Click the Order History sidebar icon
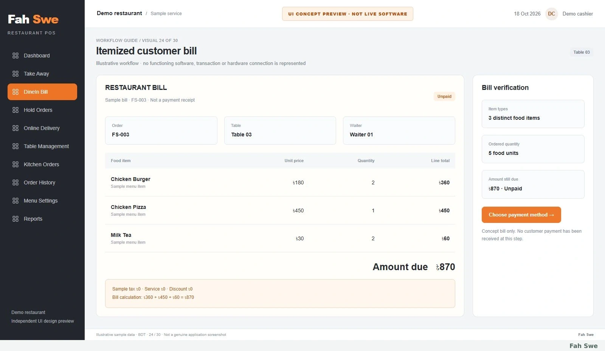The width and height of the screenshot is (605, 351). [16, 182]
